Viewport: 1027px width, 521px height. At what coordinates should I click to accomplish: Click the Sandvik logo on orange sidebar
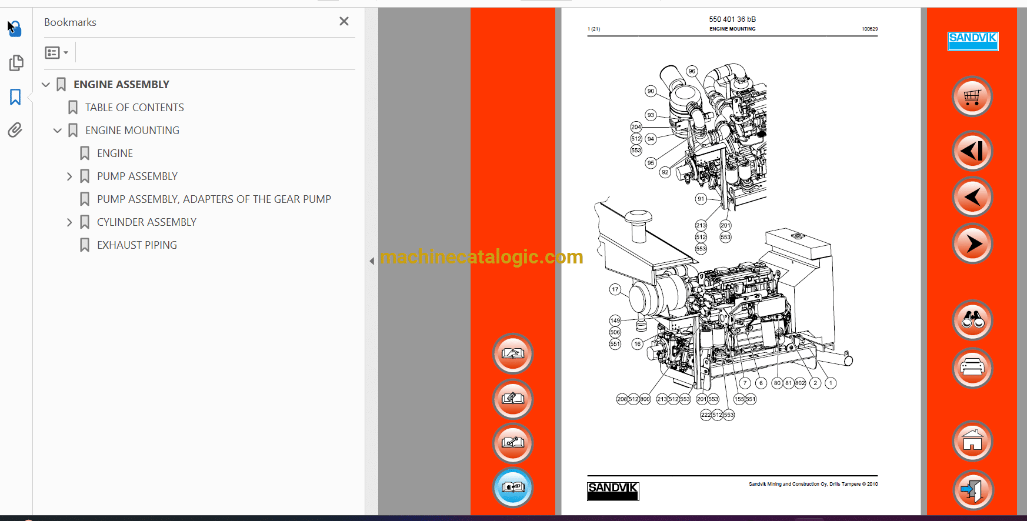(x=973, y=41)
